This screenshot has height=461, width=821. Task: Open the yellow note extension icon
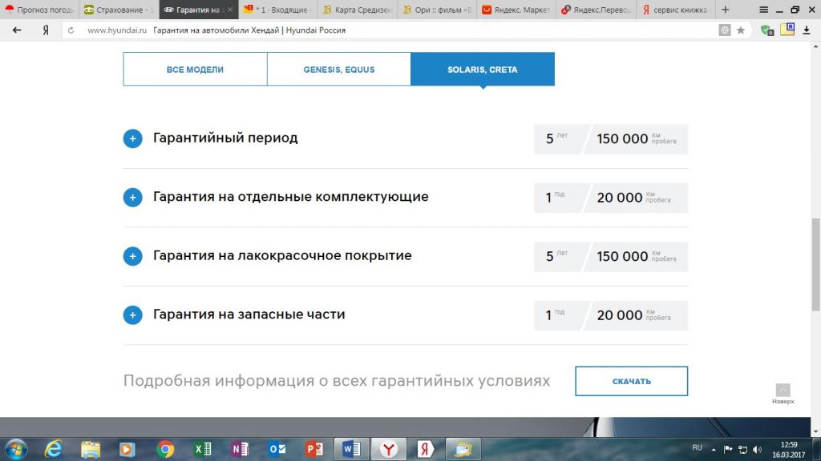pos(787,30)
